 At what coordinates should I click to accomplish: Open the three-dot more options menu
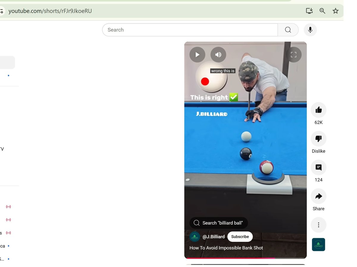coord(318,225)
